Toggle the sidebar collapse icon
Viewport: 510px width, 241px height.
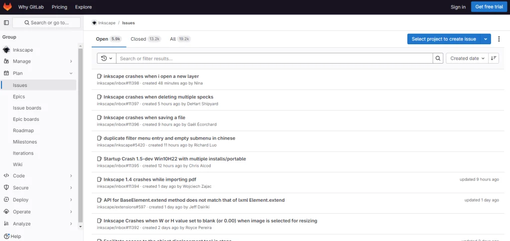(x=6, y=23)
